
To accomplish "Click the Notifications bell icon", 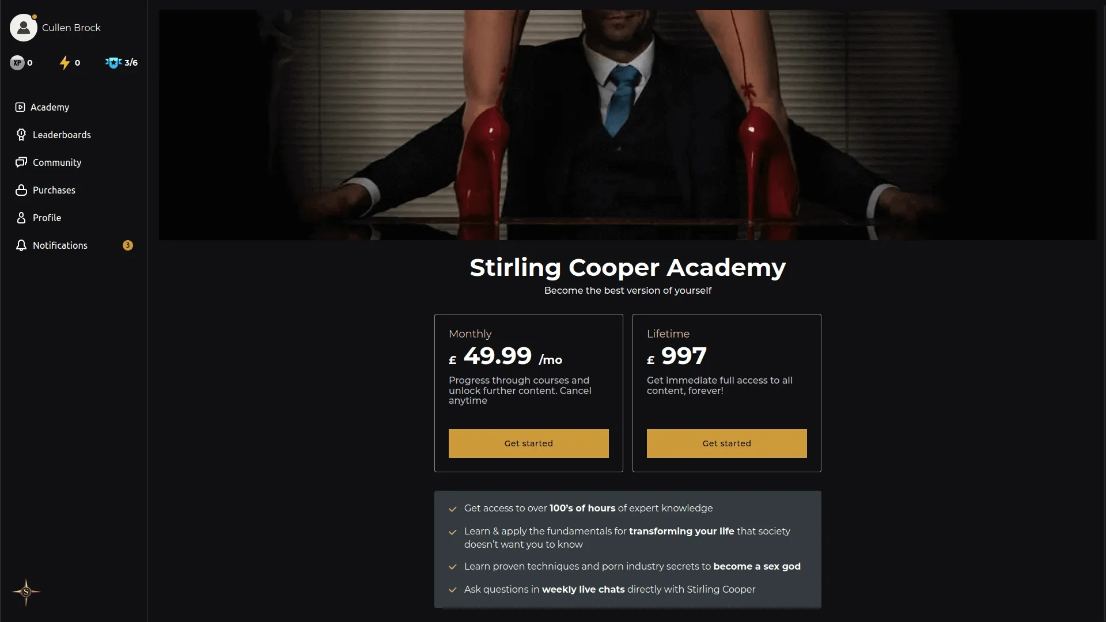I will click(21, 245).
